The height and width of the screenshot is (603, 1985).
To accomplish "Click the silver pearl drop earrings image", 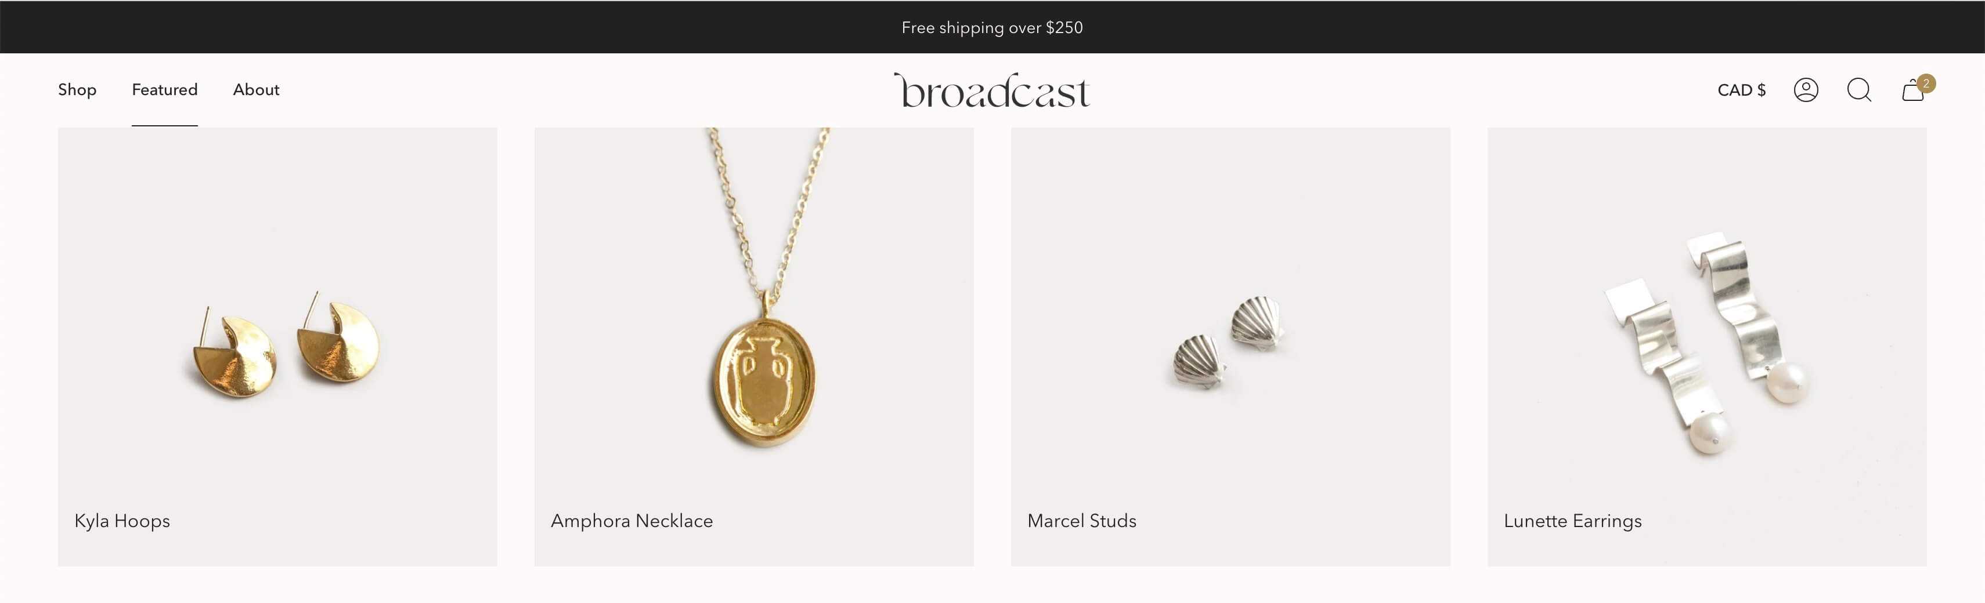I will tap(1707, 343).
